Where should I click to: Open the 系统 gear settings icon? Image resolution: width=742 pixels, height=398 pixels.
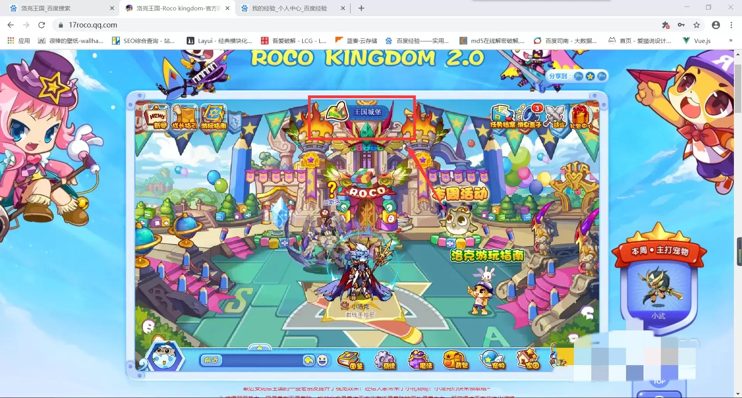click(385, 360)
